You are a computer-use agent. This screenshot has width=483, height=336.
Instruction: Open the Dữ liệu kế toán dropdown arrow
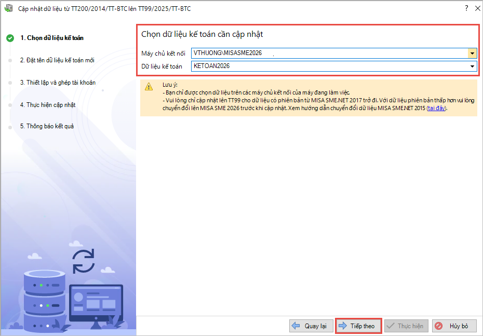tap(472, 66)
